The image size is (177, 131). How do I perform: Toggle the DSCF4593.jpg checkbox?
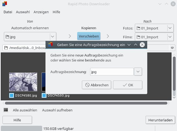[x=44, y=95]
